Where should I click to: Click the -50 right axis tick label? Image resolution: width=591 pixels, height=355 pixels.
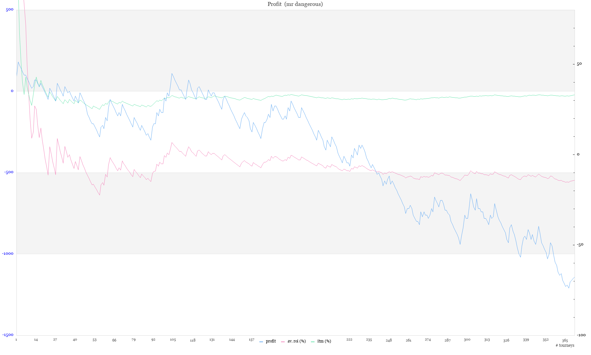(580, 245)
